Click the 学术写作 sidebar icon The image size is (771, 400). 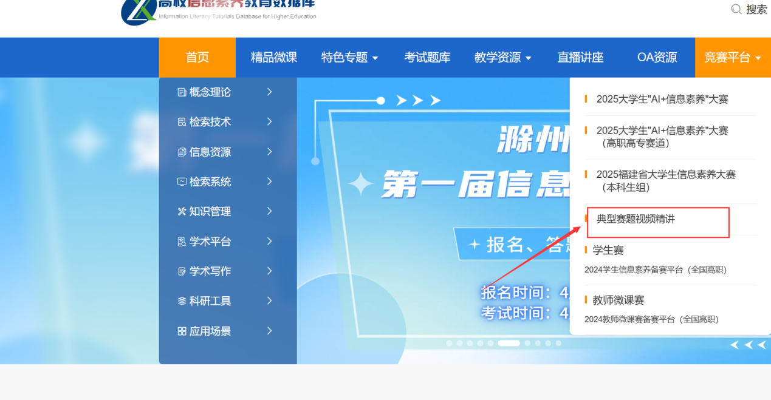(x=182, y=271)
